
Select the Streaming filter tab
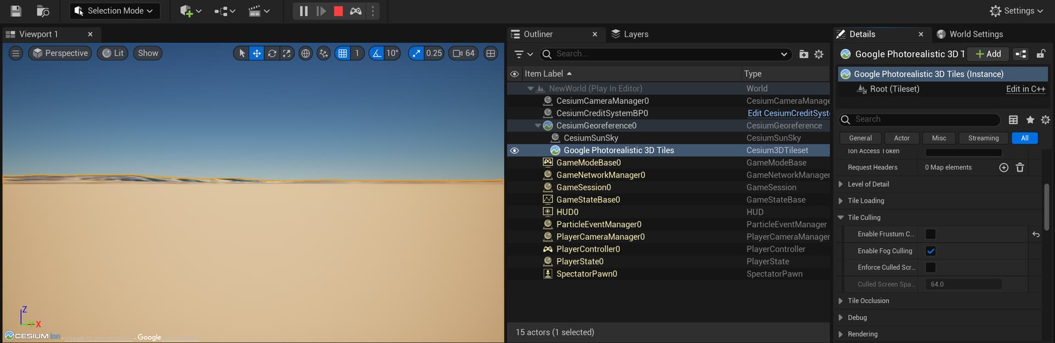point(983,138)
